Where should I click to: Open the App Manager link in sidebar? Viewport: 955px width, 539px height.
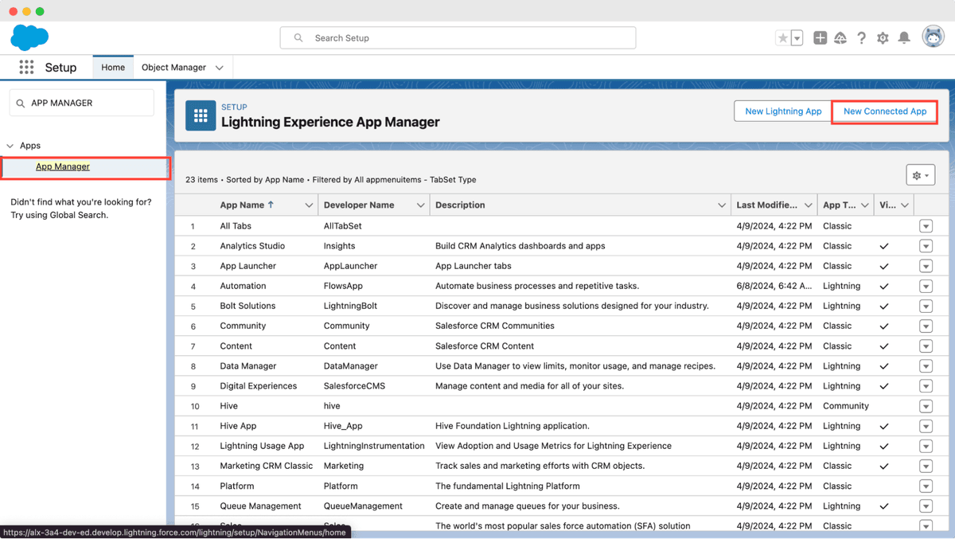[x=63, y=166]
